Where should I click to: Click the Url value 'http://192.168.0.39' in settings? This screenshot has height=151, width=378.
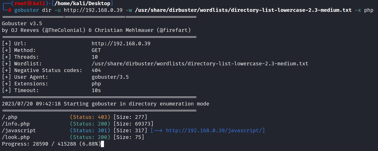click(121, 43)
